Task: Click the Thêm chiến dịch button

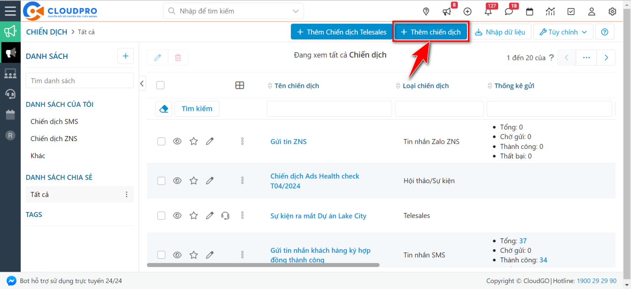Action: tap(430, 32)
